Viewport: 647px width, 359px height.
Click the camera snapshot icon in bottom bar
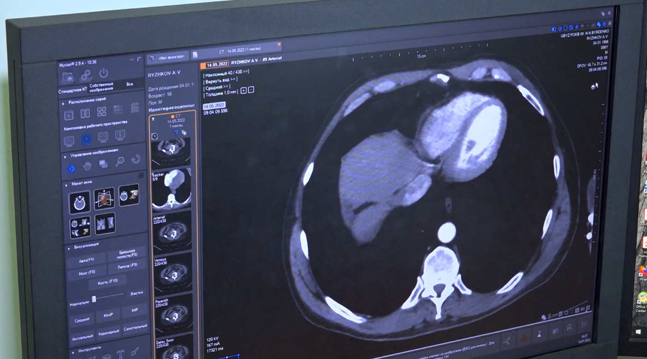pos(555,331)
